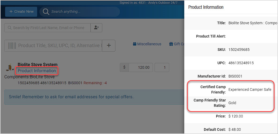Click the briefcase icon beside Miscellaneous

point(134,44)
